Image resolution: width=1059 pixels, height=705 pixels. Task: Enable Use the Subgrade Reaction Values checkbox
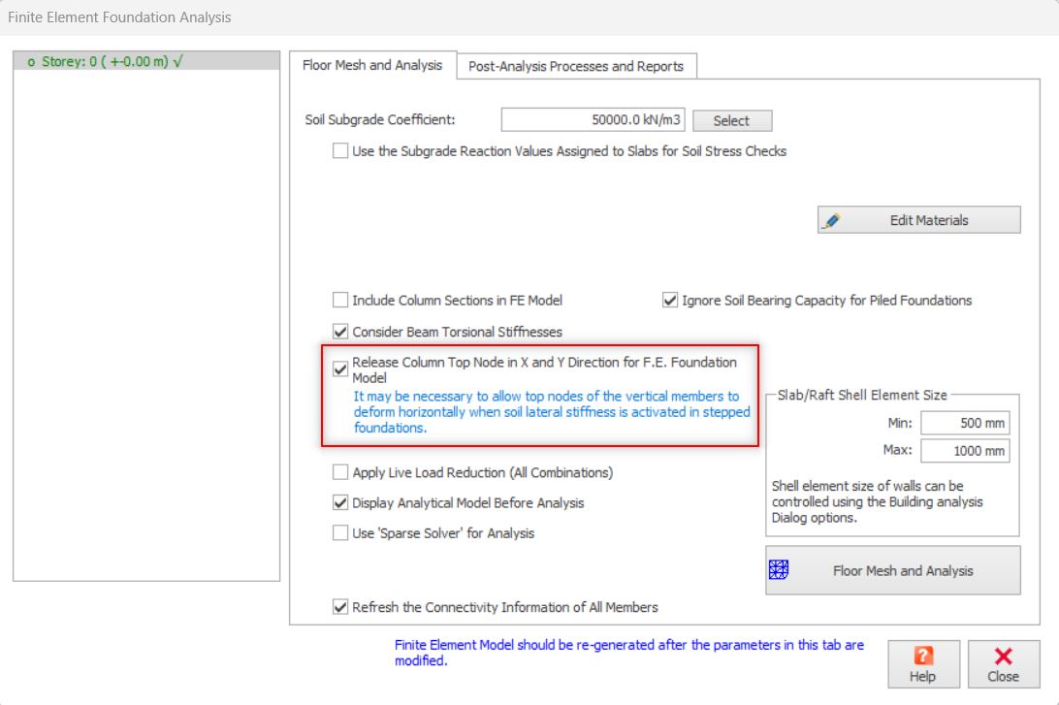point(340,151)
